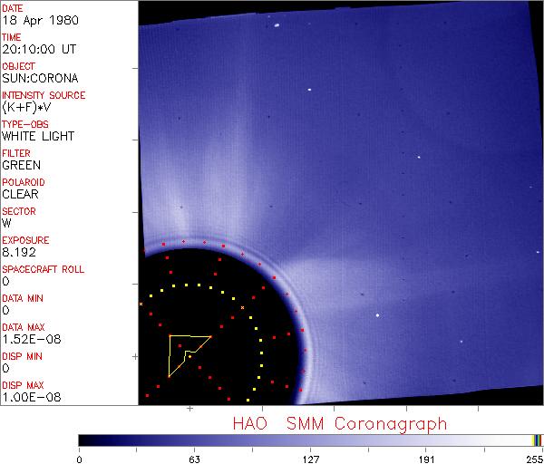
Task: Click the brightest white star near image center-right
Action: (377, 315)
